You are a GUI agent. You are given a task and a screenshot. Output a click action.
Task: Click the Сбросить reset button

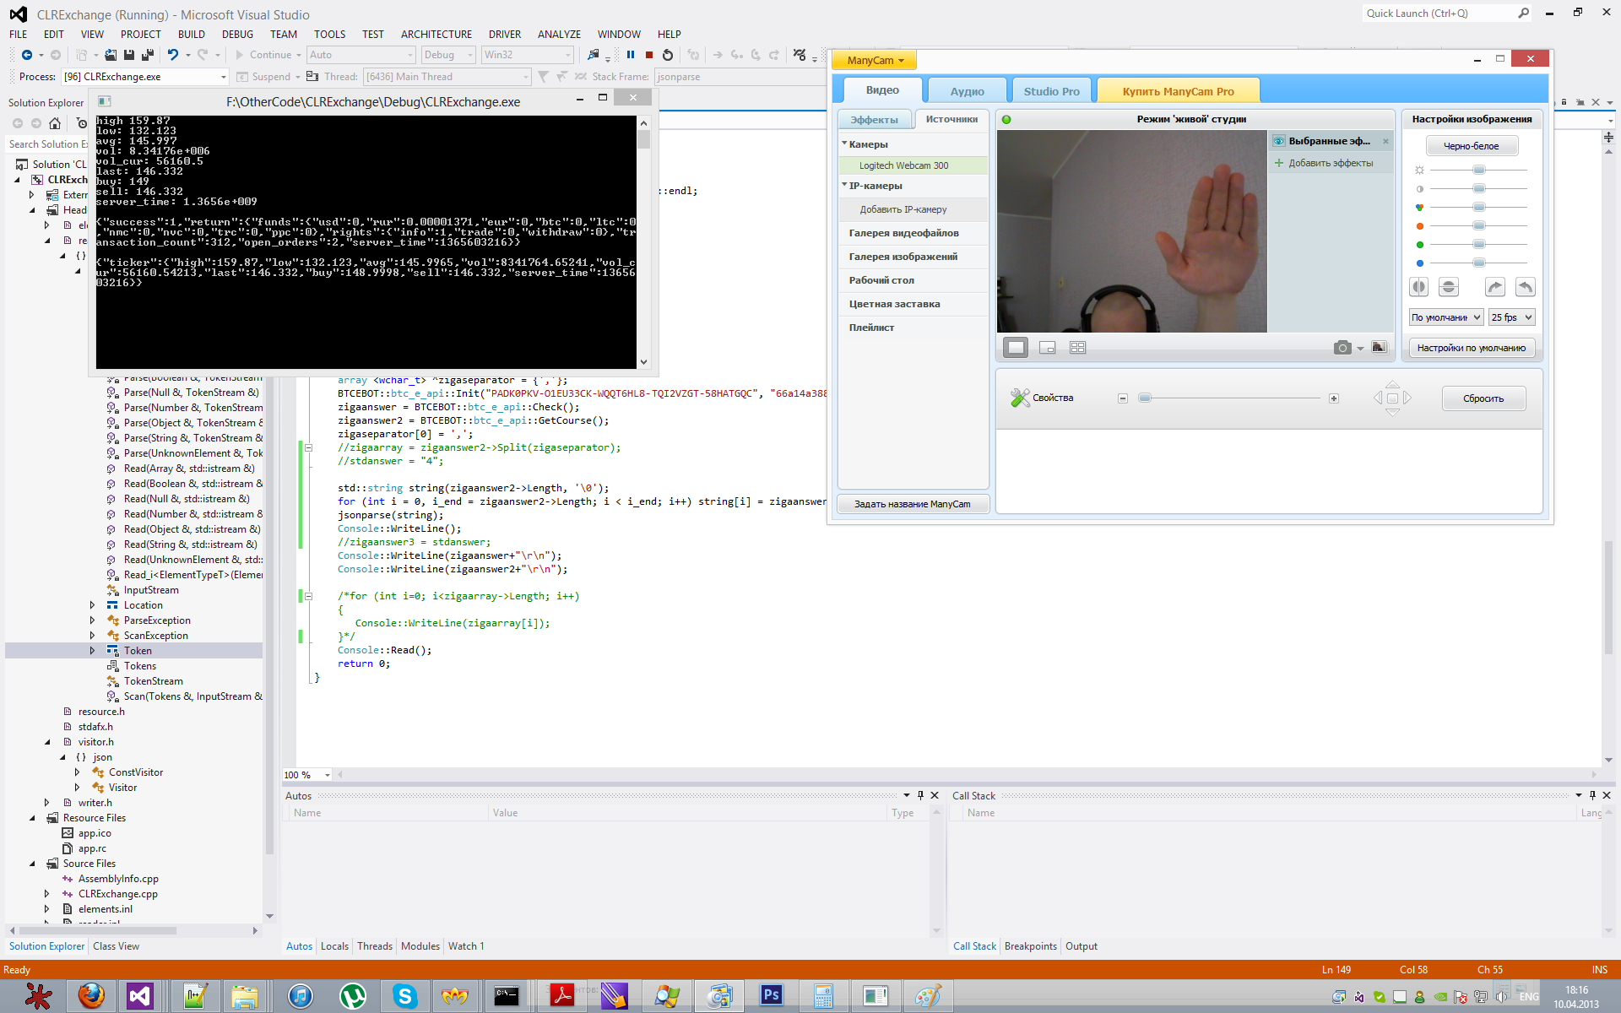[x=1483, y=398]
